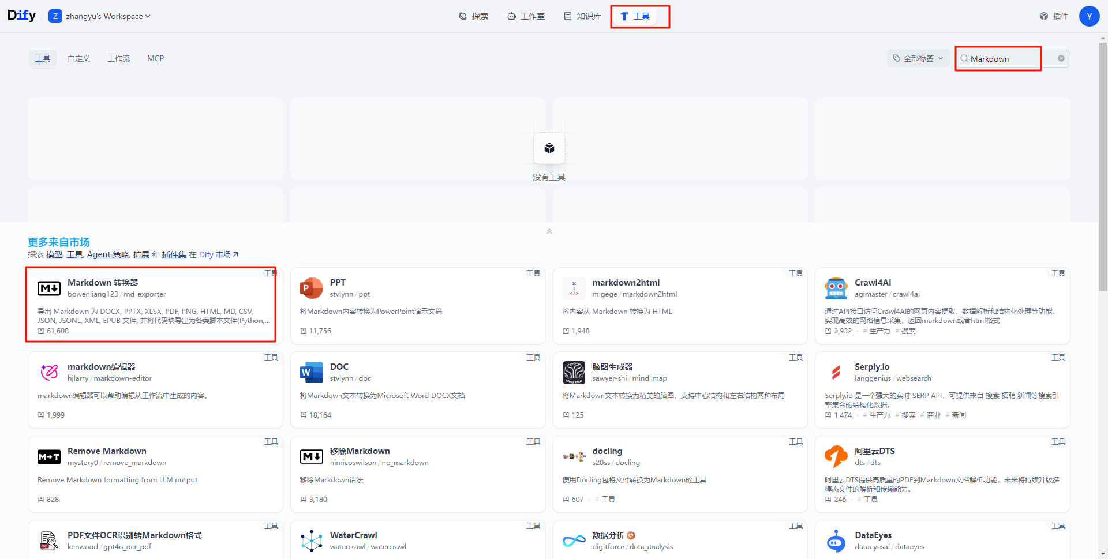Go to the 探索 navigation tab
The width and height of the screenshot is (1108, 559).
tap(473, 16)
